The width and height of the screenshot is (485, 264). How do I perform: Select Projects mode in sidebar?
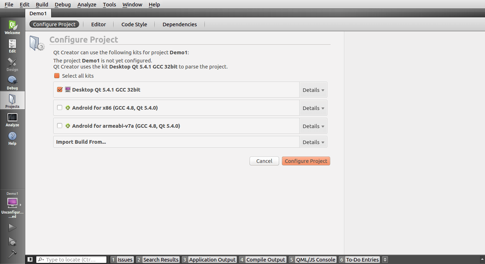pyautogui.click(x=12, y=101)
